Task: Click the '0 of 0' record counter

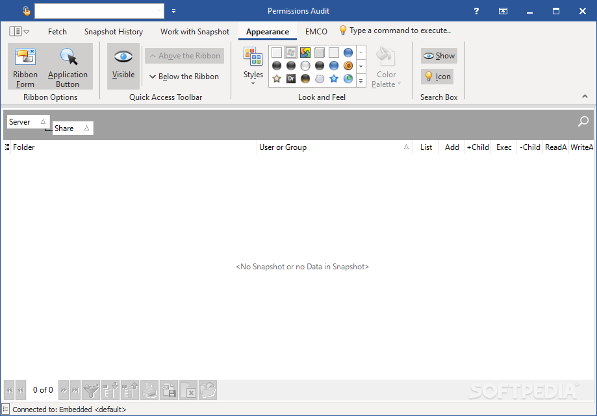Action: coord(43,390)
